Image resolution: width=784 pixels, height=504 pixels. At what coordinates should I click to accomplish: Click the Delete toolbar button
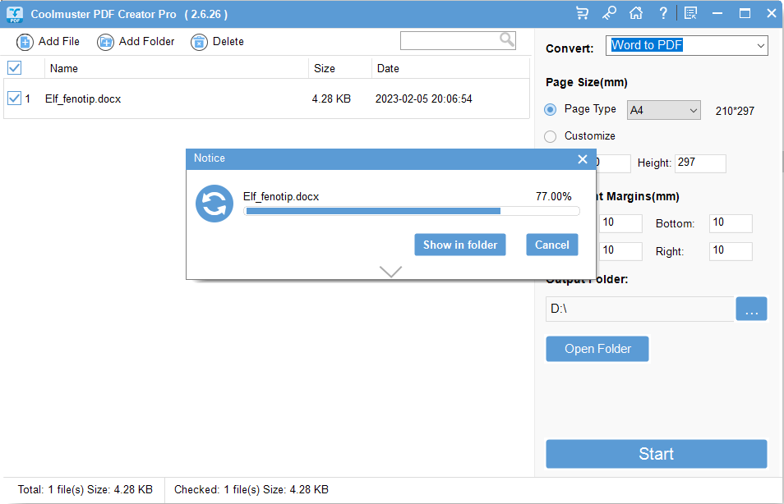pyautogui.click(x=217, y=42)
